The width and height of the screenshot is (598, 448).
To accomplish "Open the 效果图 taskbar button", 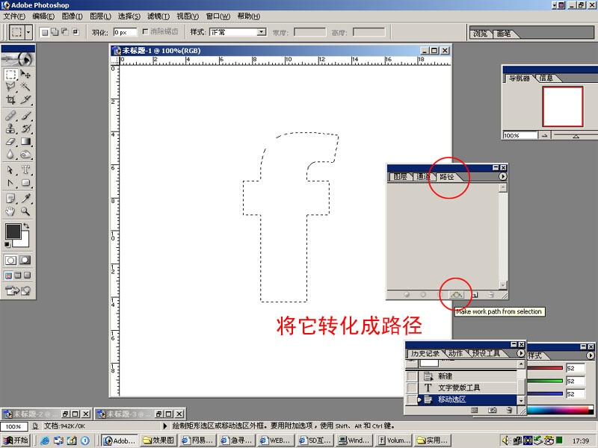I will [x=158, y=441].
